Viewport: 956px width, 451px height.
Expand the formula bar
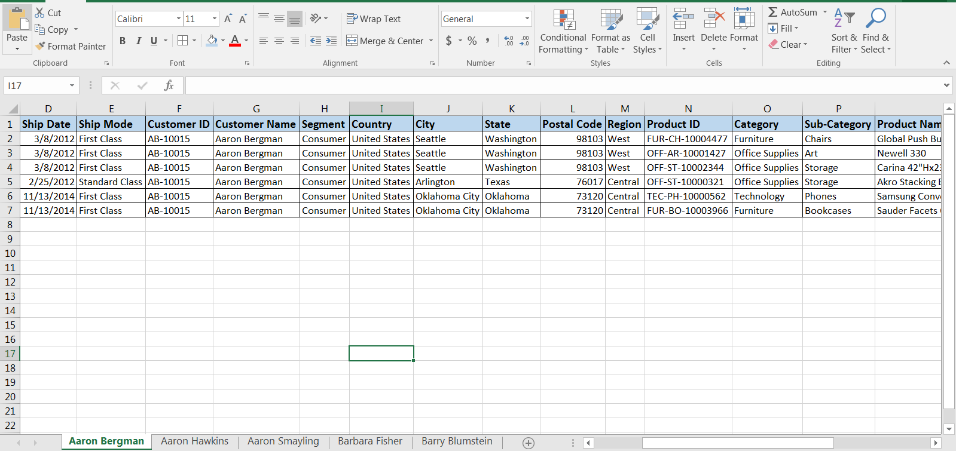pos(946,85)
